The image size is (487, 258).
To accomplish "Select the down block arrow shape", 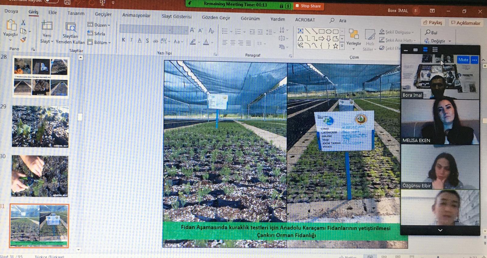I will (x=329, y=39).
